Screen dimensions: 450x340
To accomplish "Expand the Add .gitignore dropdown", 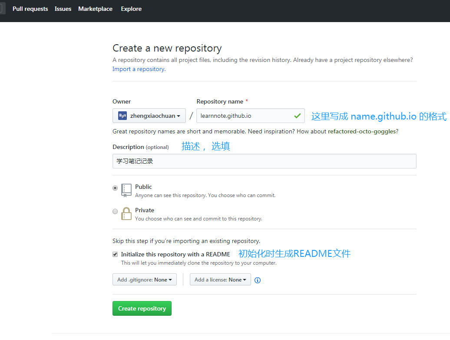I will tap(144, 280).
